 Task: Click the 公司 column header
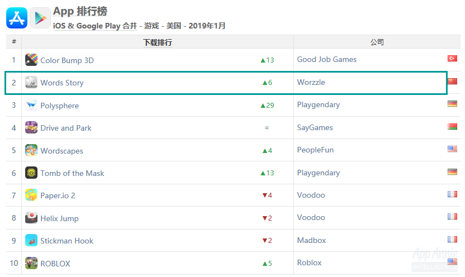377,42
